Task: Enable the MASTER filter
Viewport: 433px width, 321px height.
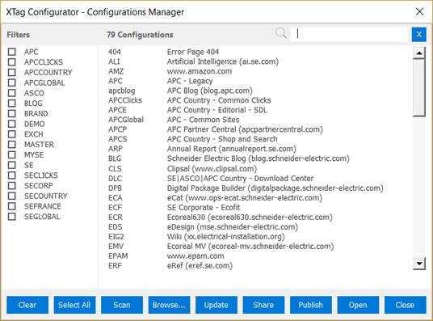Action: [12, 144]
